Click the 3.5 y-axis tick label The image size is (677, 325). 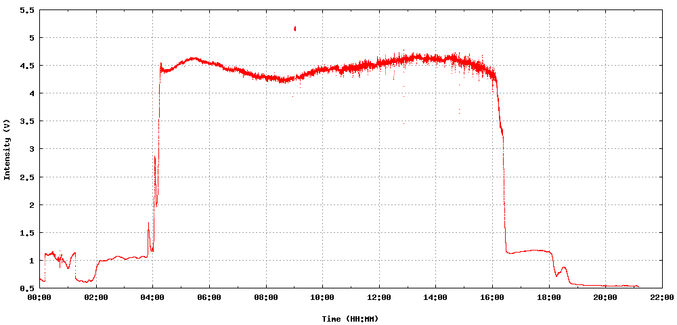(x=27, y=121)
